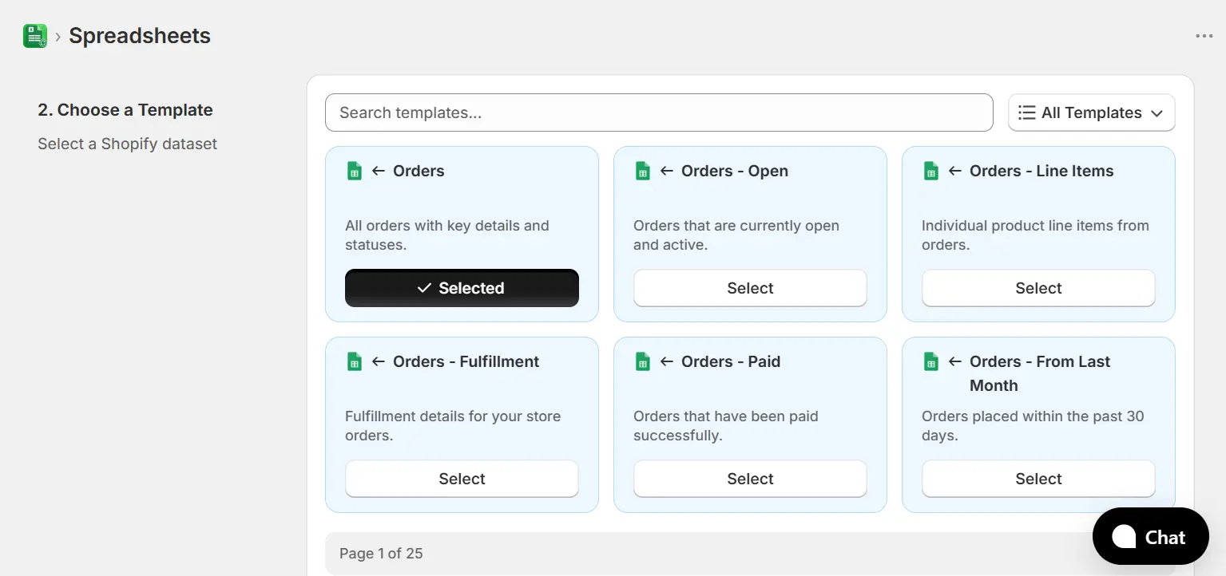Click the Spreadsheets breadcrumb title

click(x=140, y=36)
